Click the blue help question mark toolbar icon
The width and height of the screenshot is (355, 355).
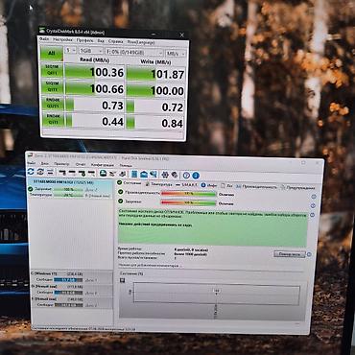pos(186,176)
